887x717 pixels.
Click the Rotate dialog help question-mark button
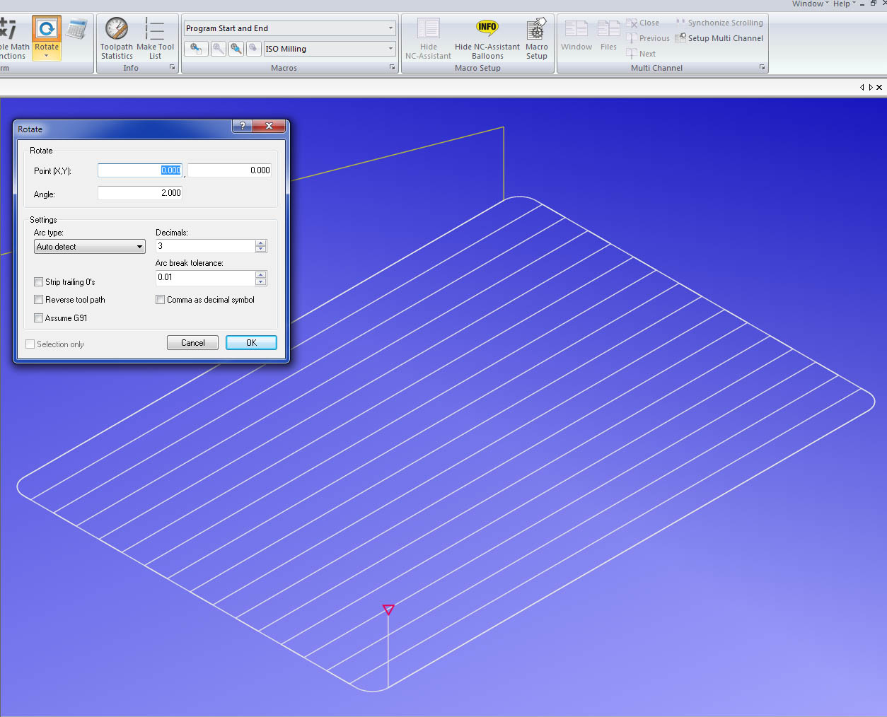[243, 126]
